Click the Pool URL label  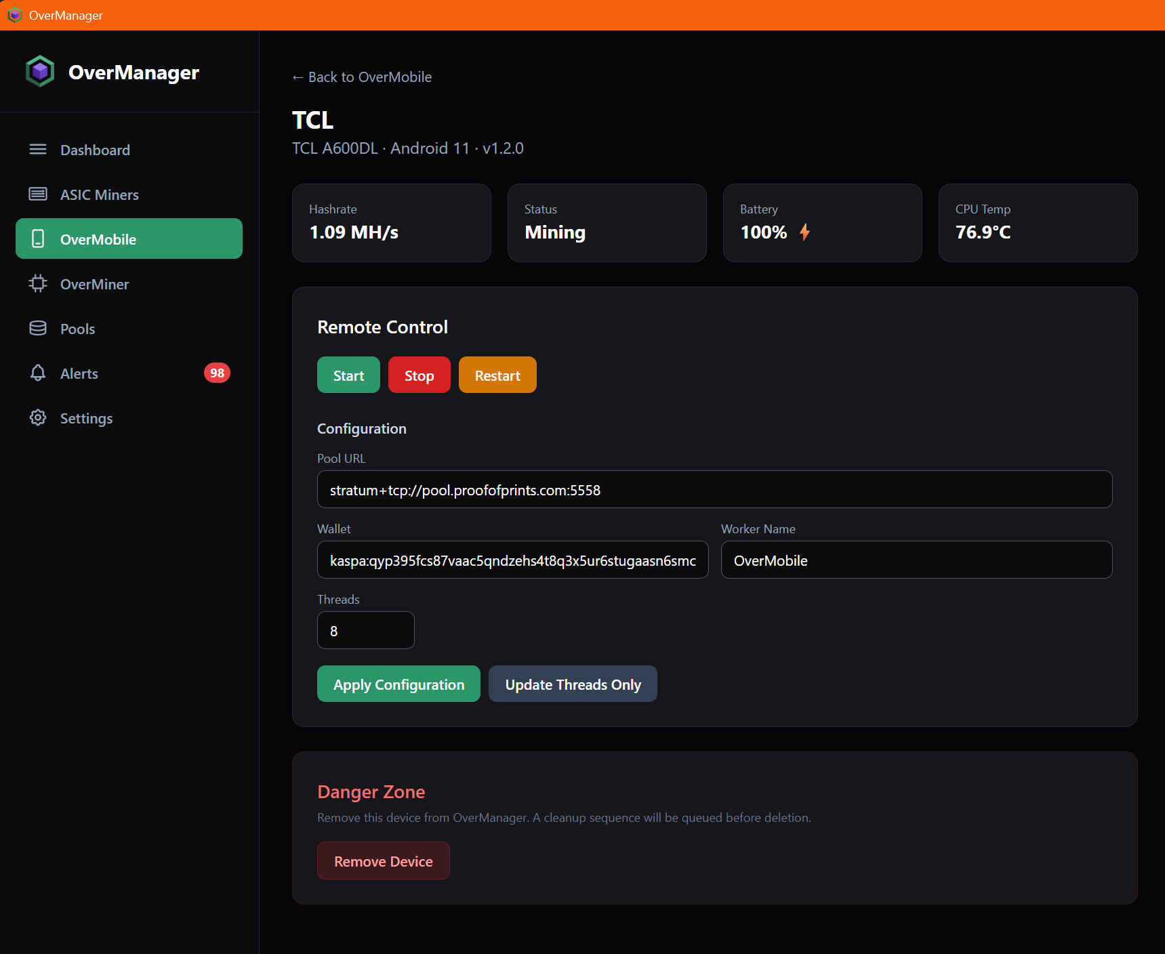point(341,458)
